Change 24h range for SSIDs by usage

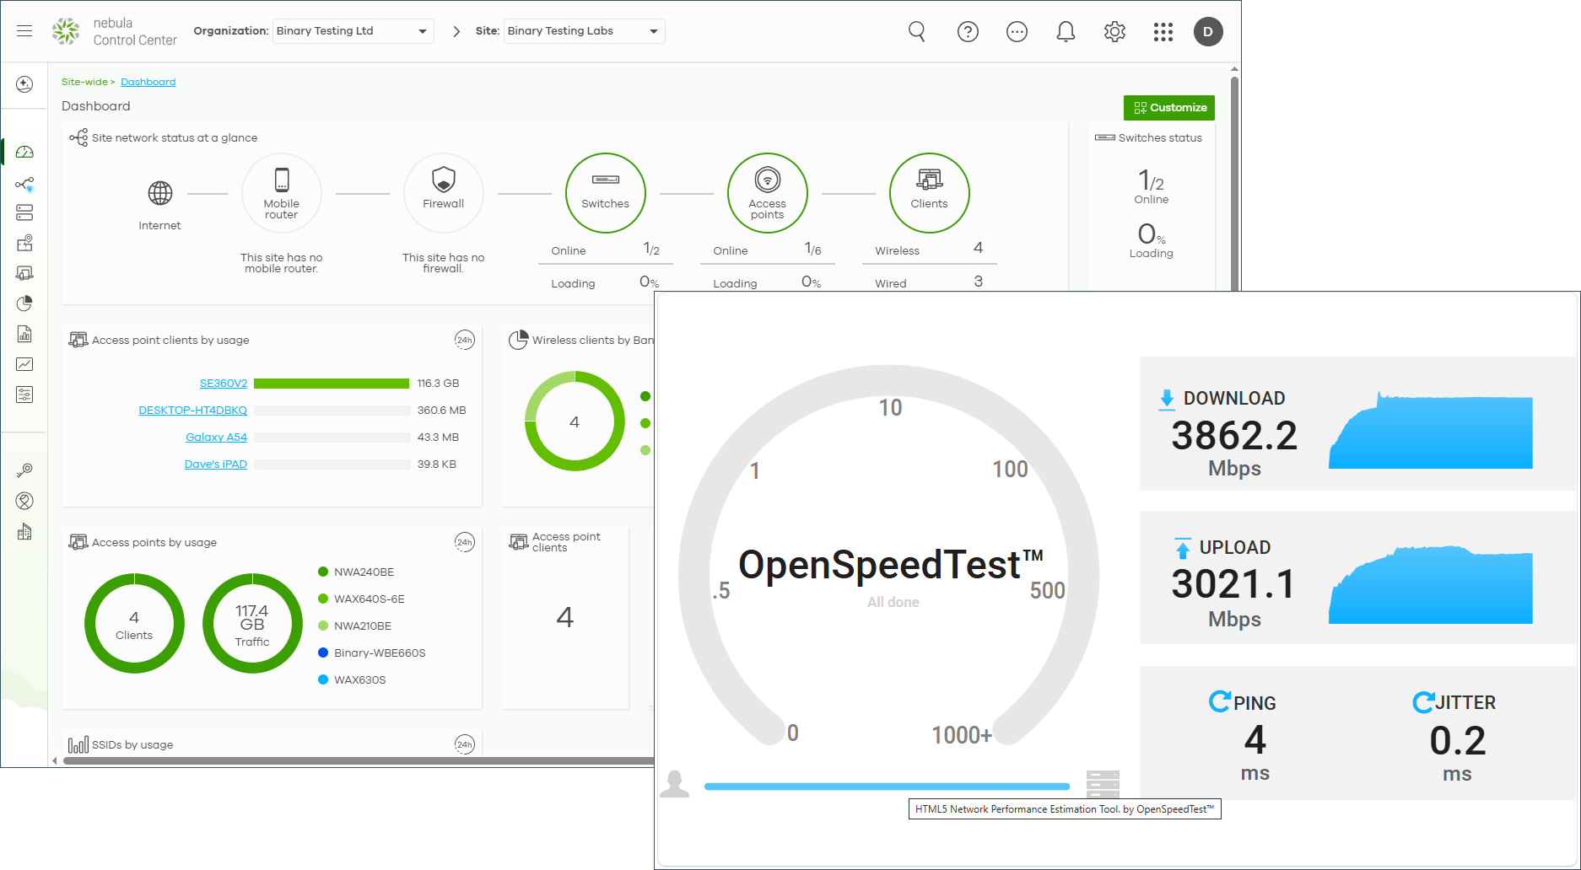pyautogui.click(x=465, y=744)
